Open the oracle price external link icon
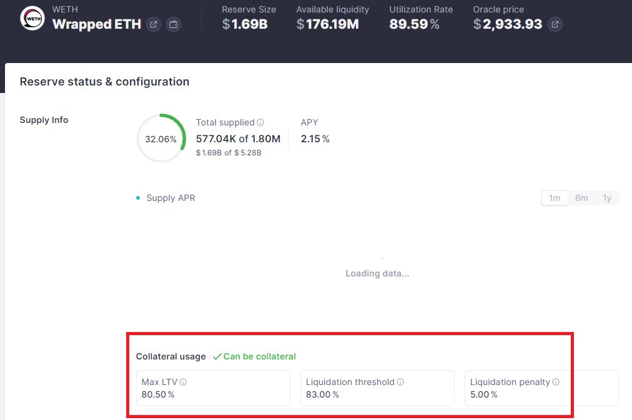 click(x=555, y=24)
